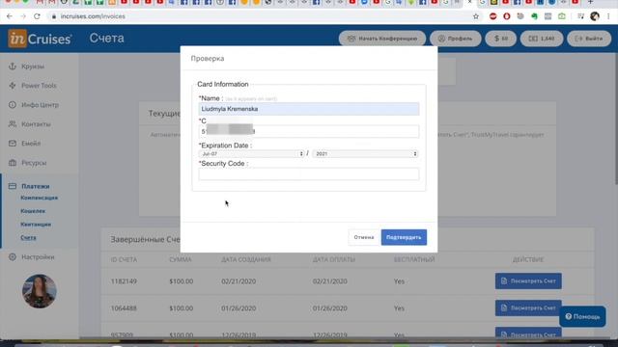
Task: Click the СУММА column header
Action: 181,259
